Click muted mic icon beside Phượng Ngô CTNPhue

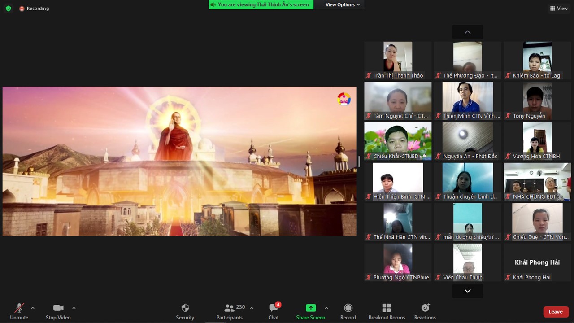(369, 277)
